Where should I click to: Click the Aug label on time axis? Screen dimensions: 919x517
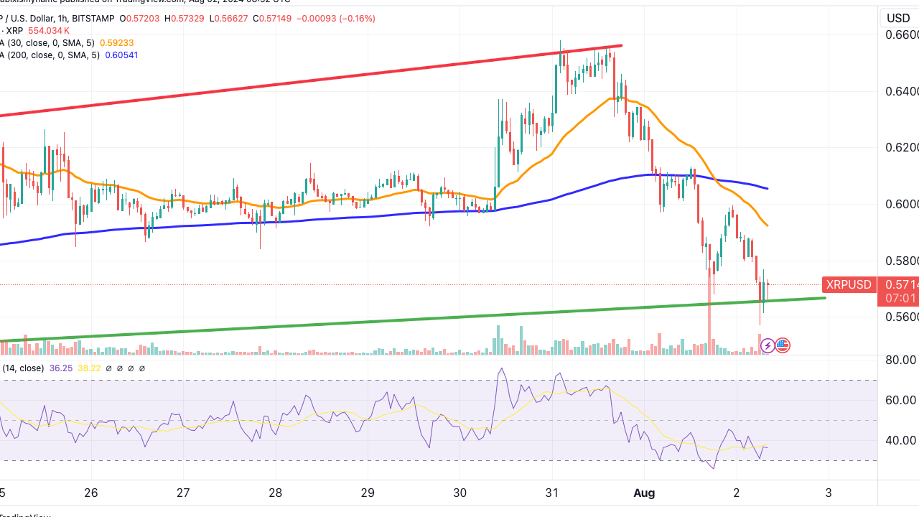click(x=644, y=493)
